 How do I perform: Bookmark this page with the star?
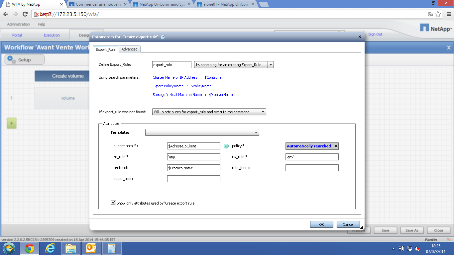[x=438, y=14]
